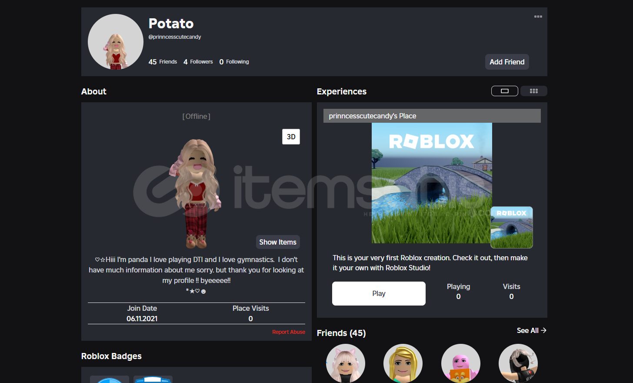This screenshot has width=633, height=383.
Task: Select the small Roblox experience preview thumbnail
Action: 512,227
